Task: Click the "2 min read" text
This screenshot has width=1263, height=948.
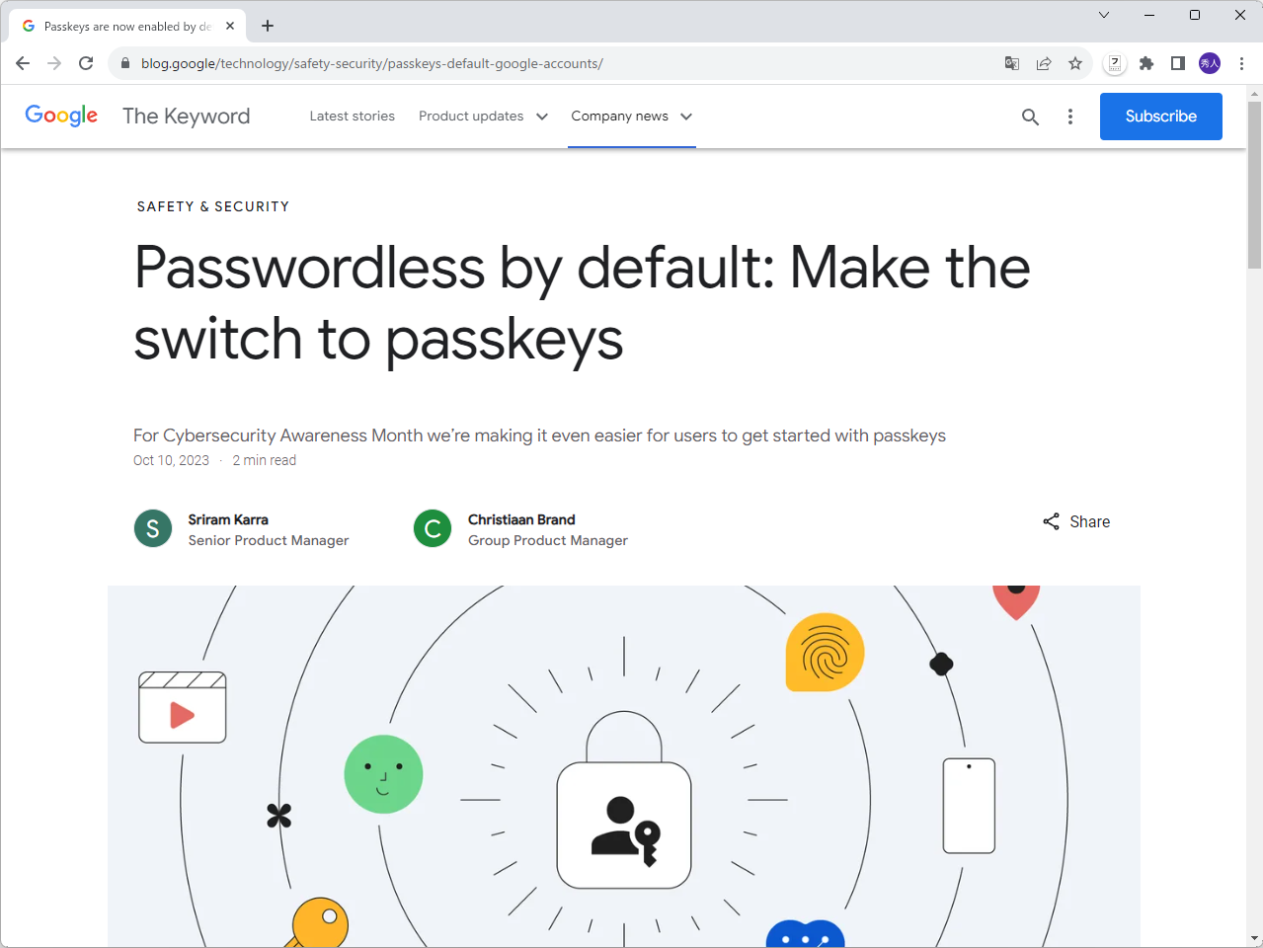Action: click(x=264, y=460)
